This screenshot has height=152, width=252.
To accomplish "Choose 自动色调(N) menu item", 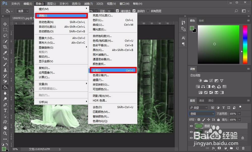I will (61, 22).
